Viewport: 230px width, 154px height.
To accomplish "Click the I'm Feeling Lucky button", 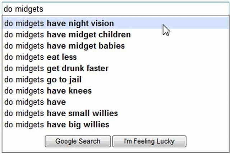I will (x=149, y=141).
